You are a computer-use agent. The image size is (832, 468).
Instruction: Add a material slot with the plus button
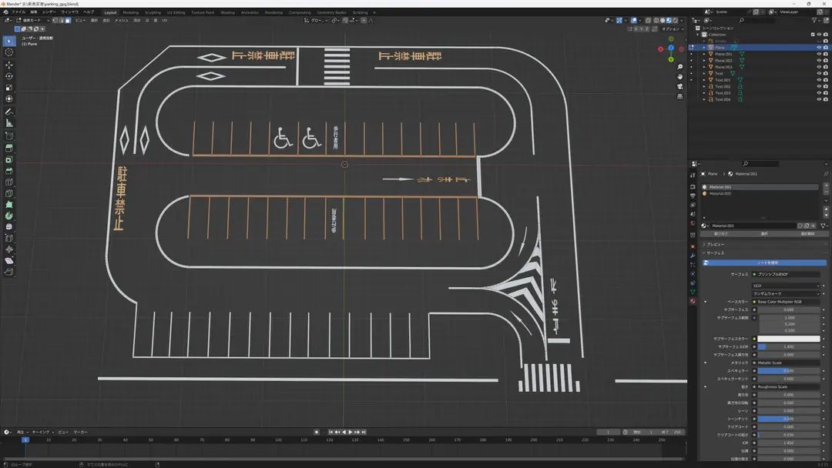[826, 186]
